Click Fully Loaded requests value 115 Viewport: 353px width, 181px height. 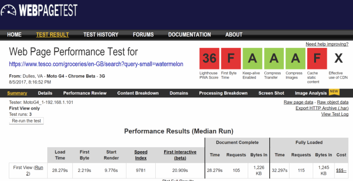[301, 170]
